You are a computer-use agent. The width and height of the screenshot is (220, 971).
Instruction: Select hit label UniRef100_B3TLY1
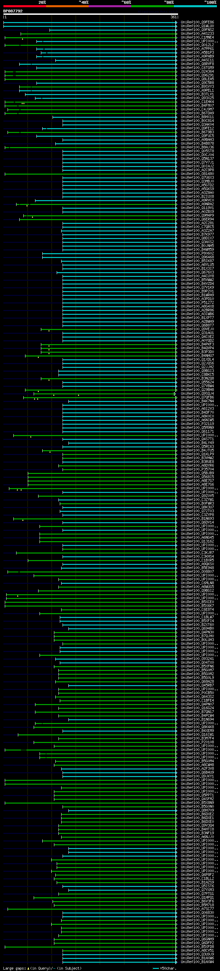197,94
